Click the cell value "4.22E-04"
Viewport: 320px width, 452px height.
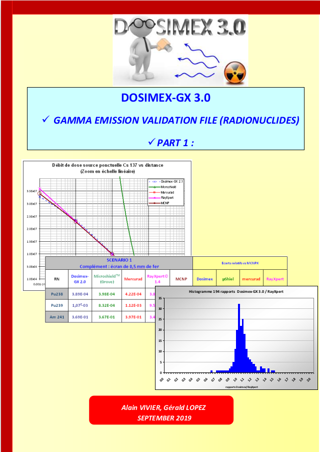pos(133,294)
